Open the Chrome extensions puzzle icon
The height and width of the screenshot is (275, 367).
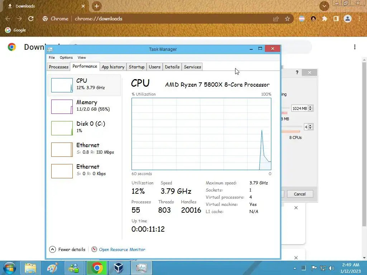click(x=324, y=19)
